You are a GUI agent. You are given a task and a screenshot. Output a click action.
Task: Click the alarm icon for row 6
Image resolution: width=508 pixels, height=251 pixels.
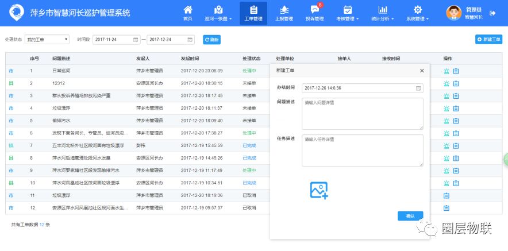coord(447,133)
